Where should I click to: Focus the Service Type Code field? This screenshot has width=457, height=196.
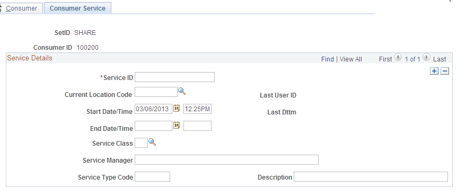click(x=152, y=177)
